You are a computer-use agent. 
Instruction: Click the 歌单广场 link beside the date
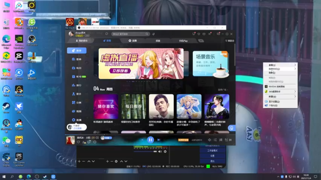pos(223,90)
